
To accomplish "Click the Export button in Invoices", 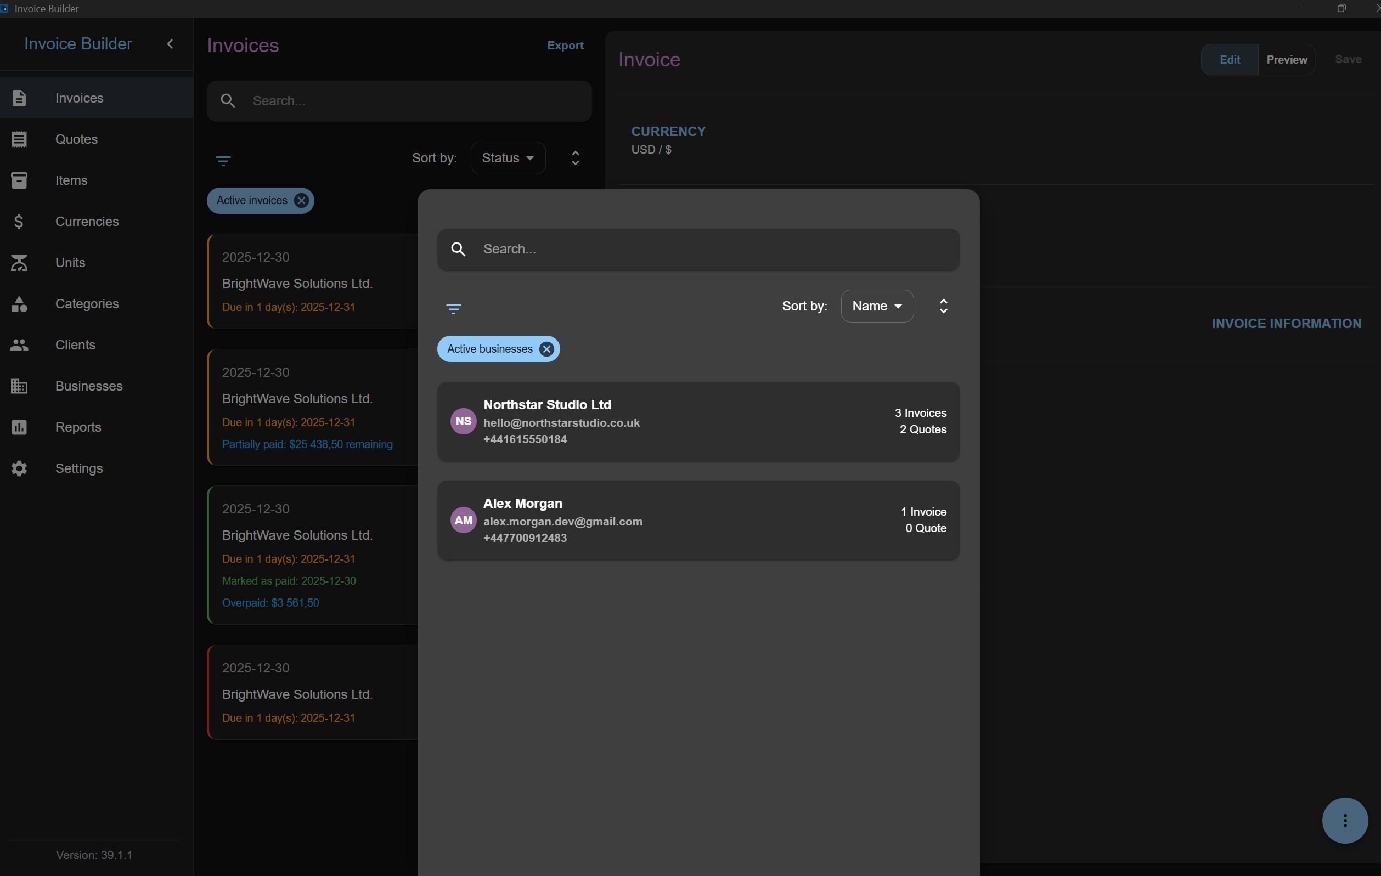I will [565, 46].
